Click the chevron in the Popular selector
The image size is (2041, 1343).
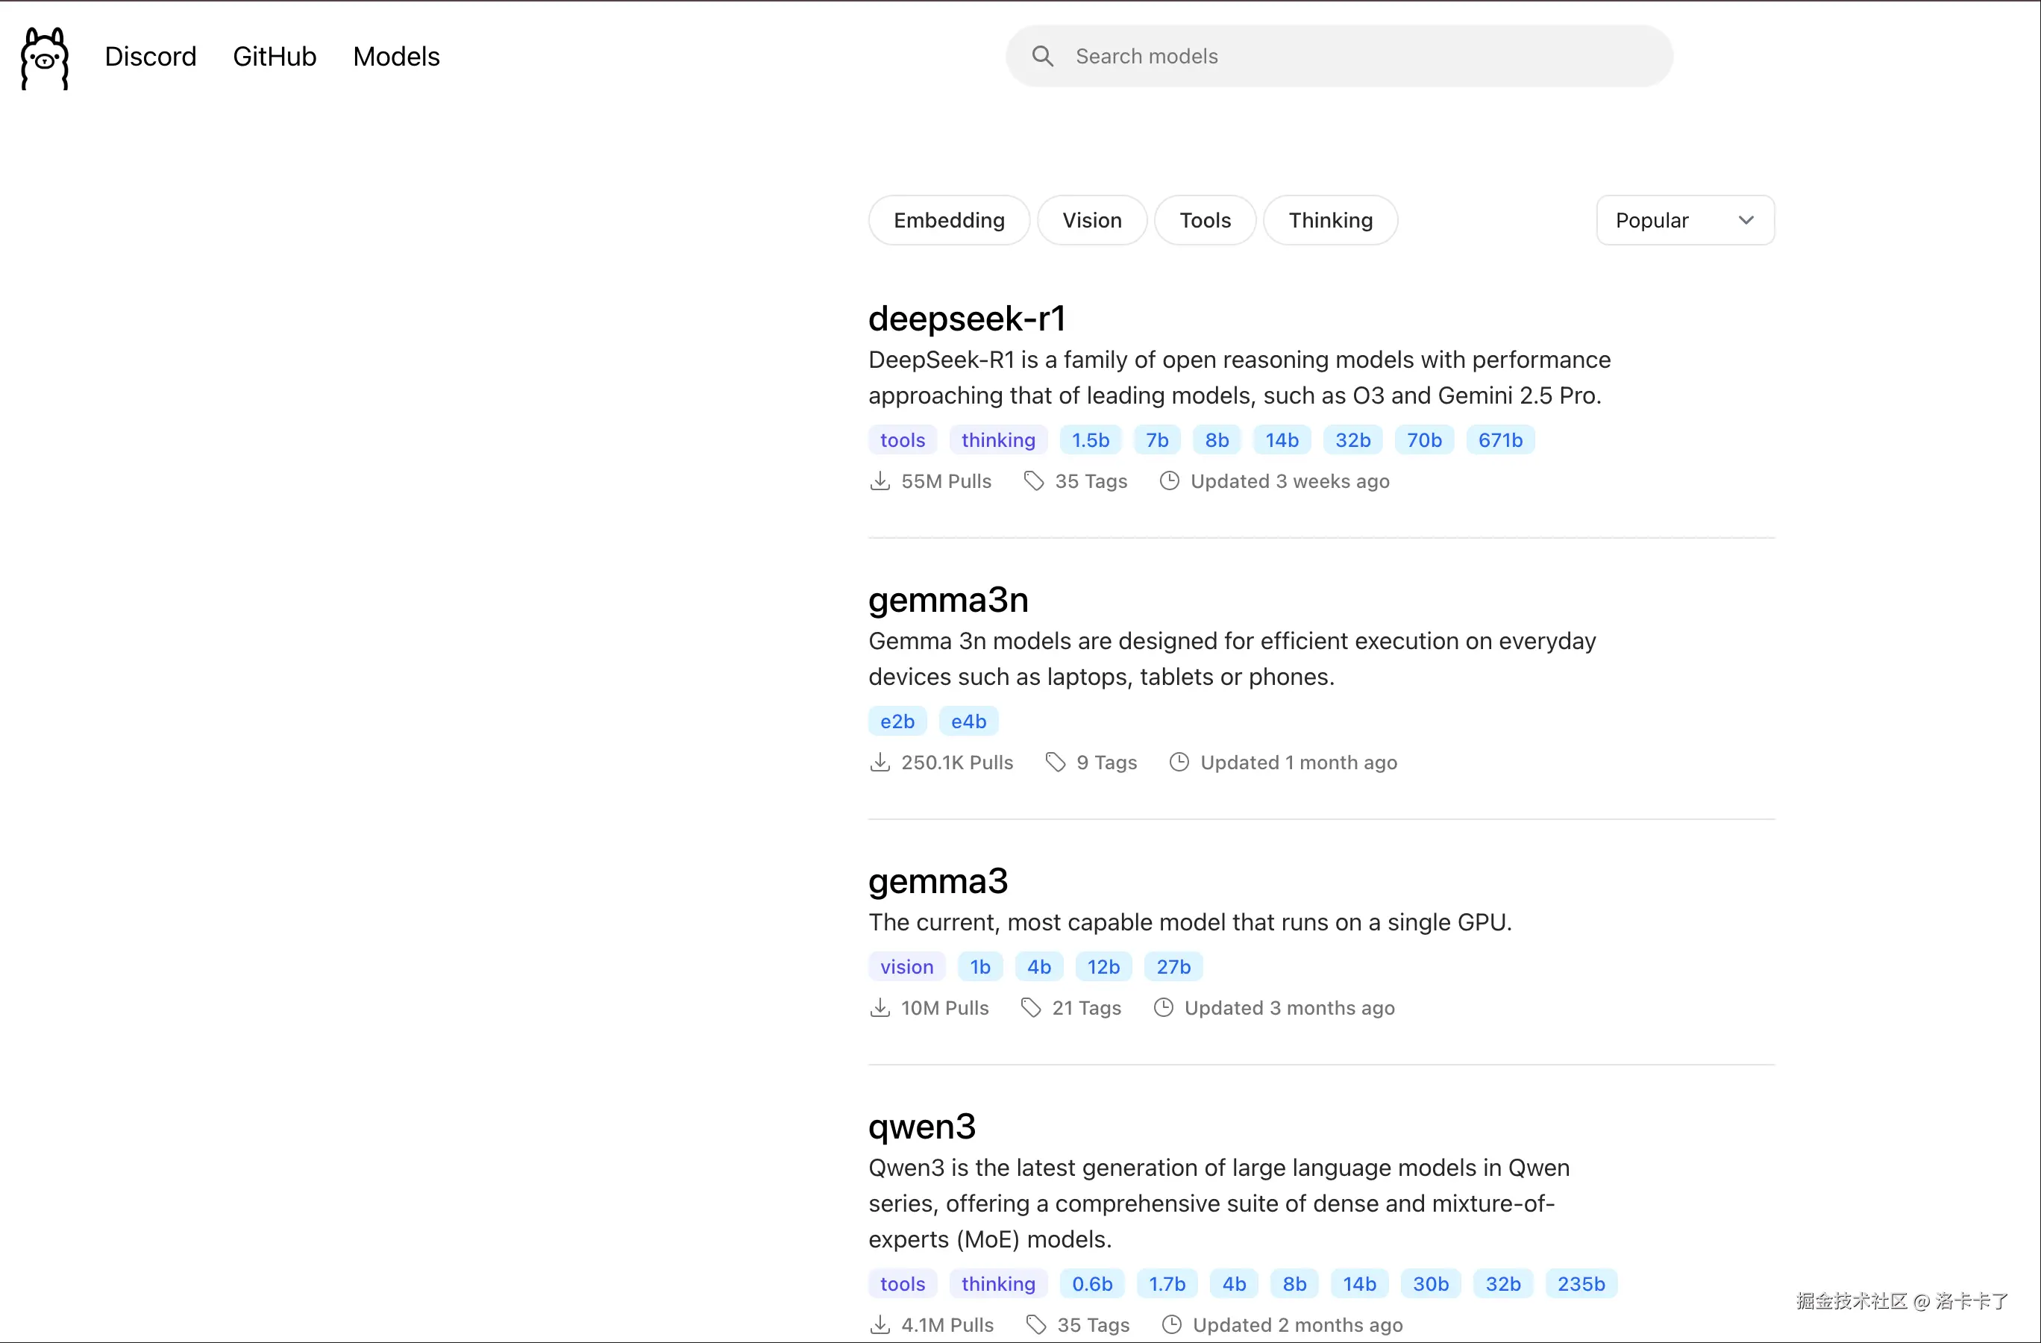pyautogui.click(x=1745, y=220)
